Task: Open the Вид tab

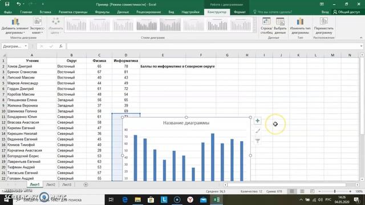Action: point(171,12)
